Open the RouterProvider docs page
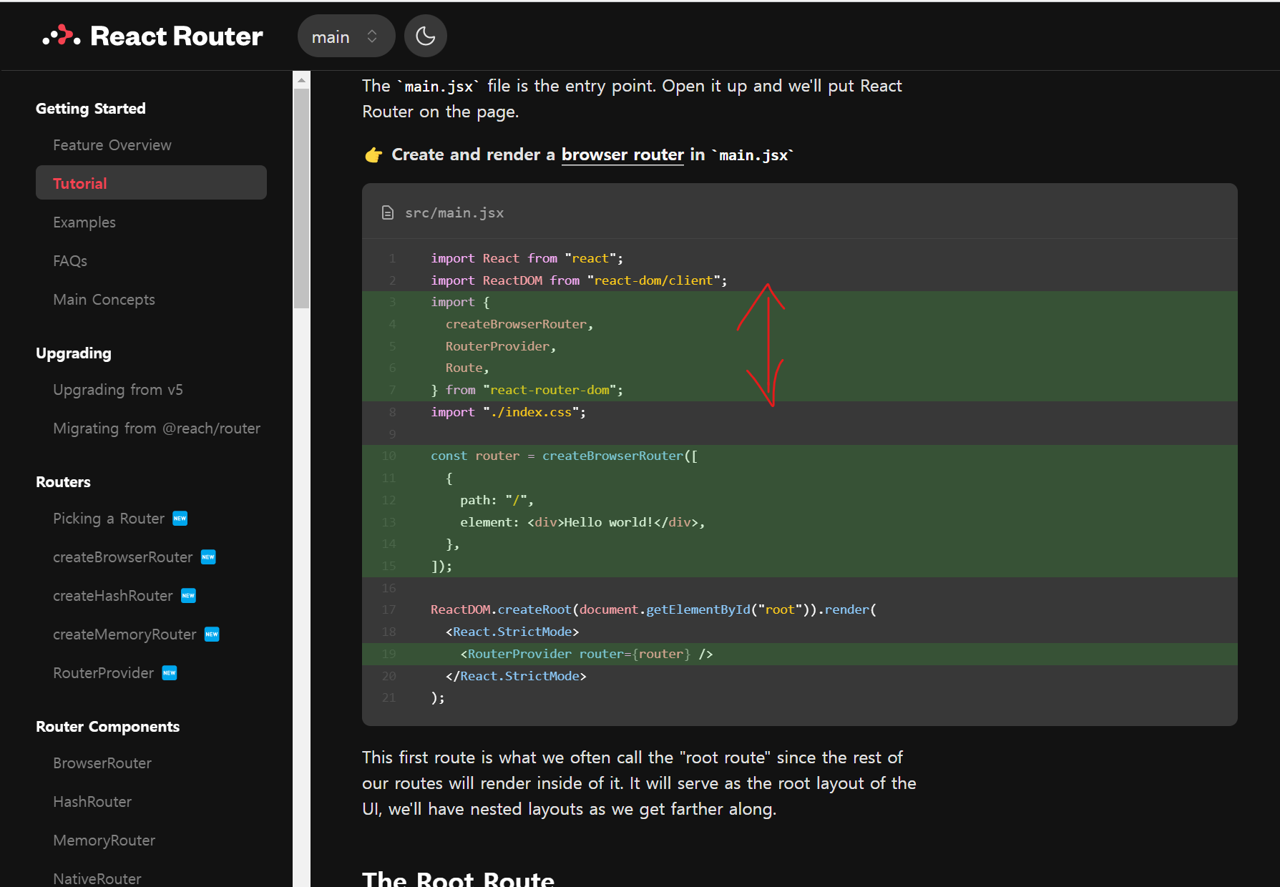Viewport: 1280px width, 887px height. click(x=104, y=673)
